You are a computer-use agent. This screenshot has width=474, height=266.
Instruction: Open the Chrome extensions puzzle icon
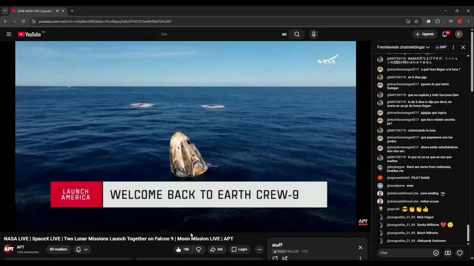tap(437, 21)
